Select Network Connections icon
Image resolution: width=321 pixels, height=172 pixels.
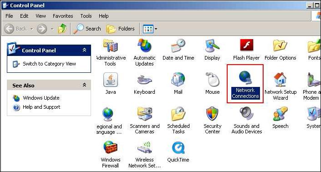[245, 85]
